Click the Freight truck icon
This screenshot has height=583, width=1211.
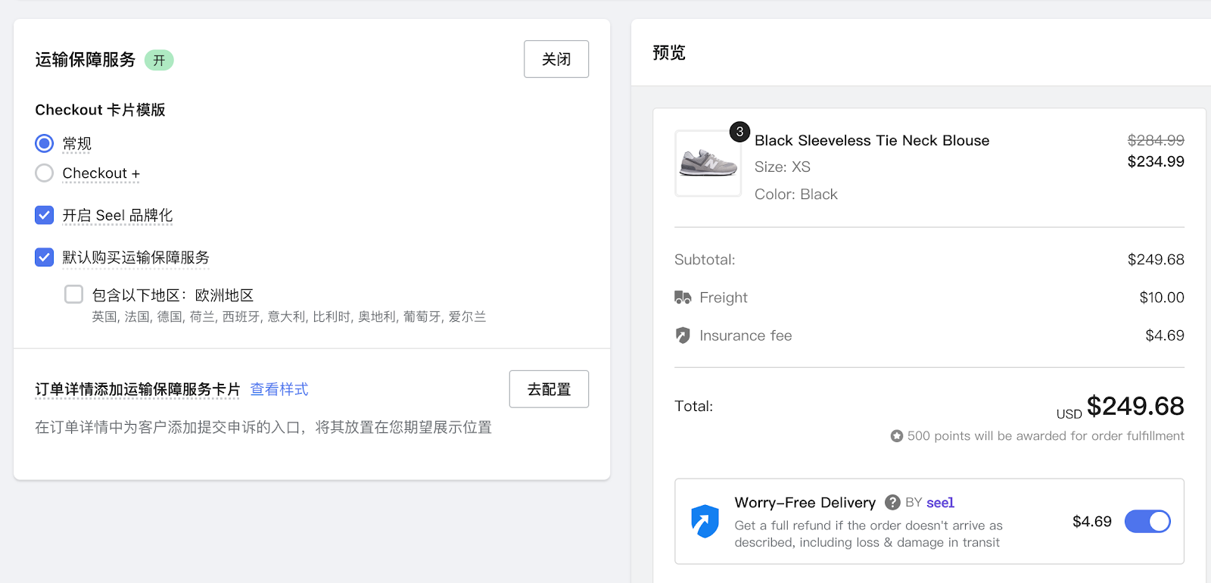(x=683, y=298)
